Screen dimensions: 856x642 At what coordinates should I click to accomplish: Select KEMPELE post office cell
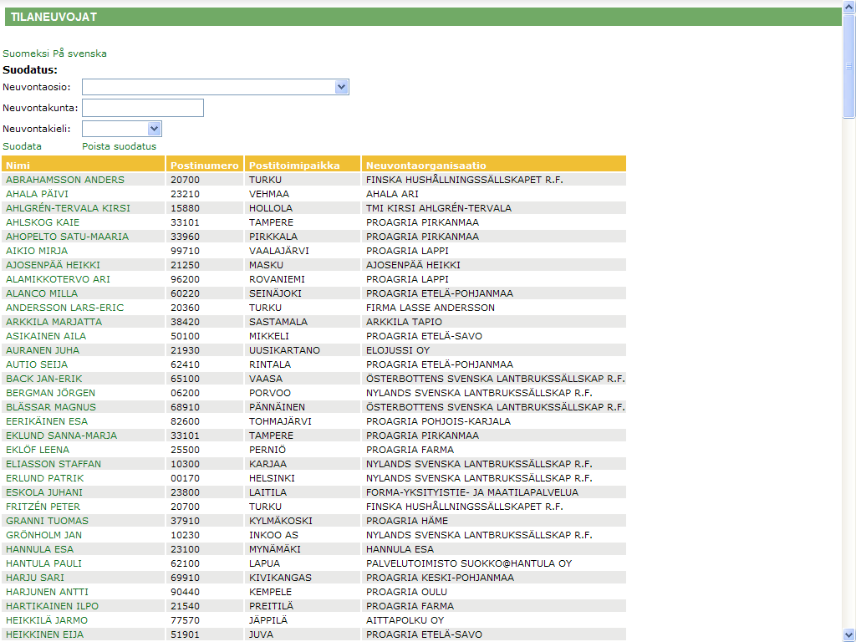[x=303, y=591]
